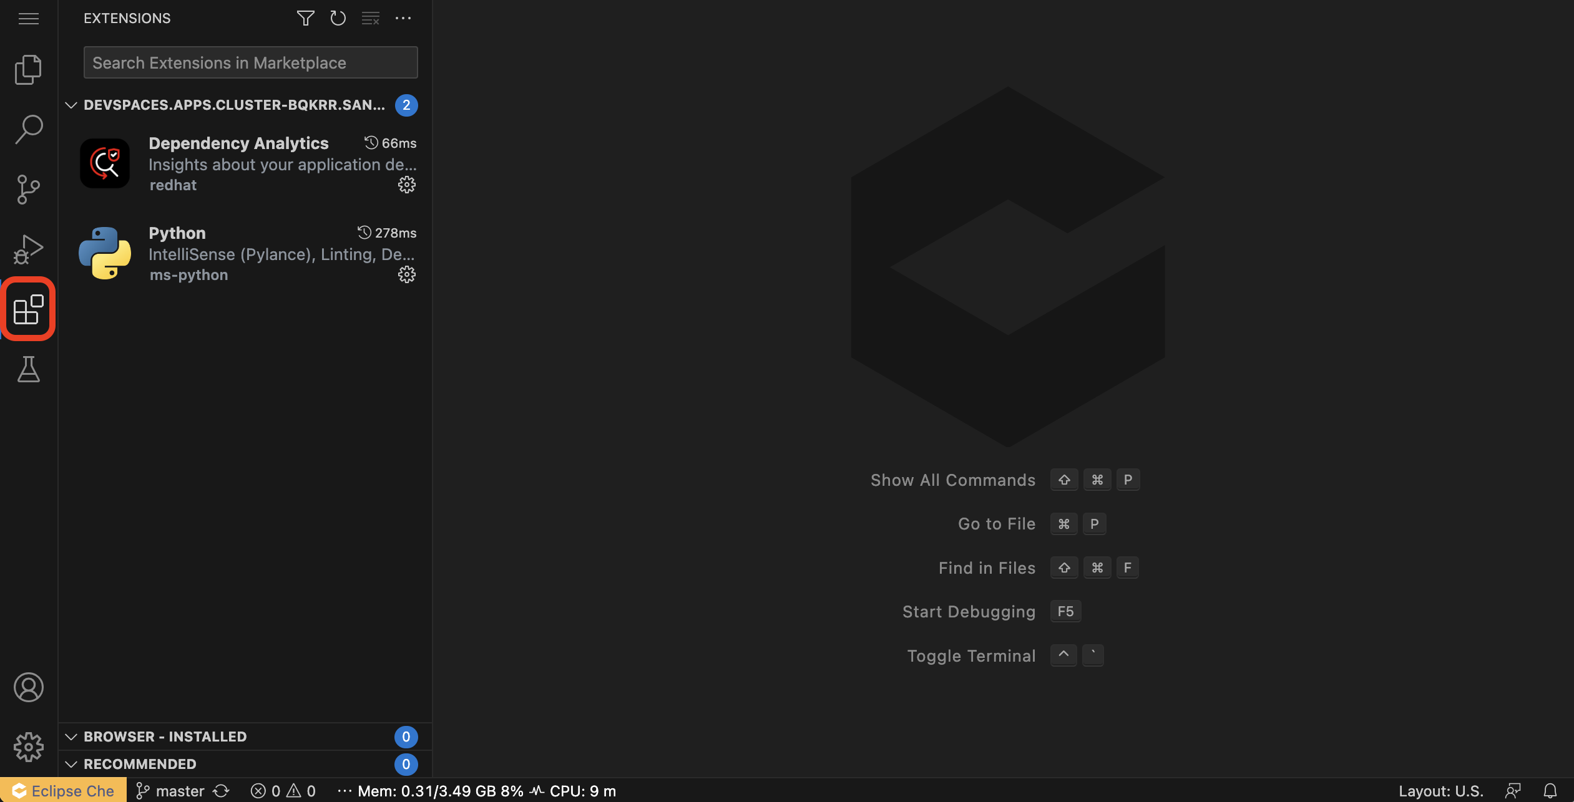Image resolution: width=1574 pixels, height=802 pixels.
Task: Click the Eclipse Che status bar button
Action: (x=63, y=791)
